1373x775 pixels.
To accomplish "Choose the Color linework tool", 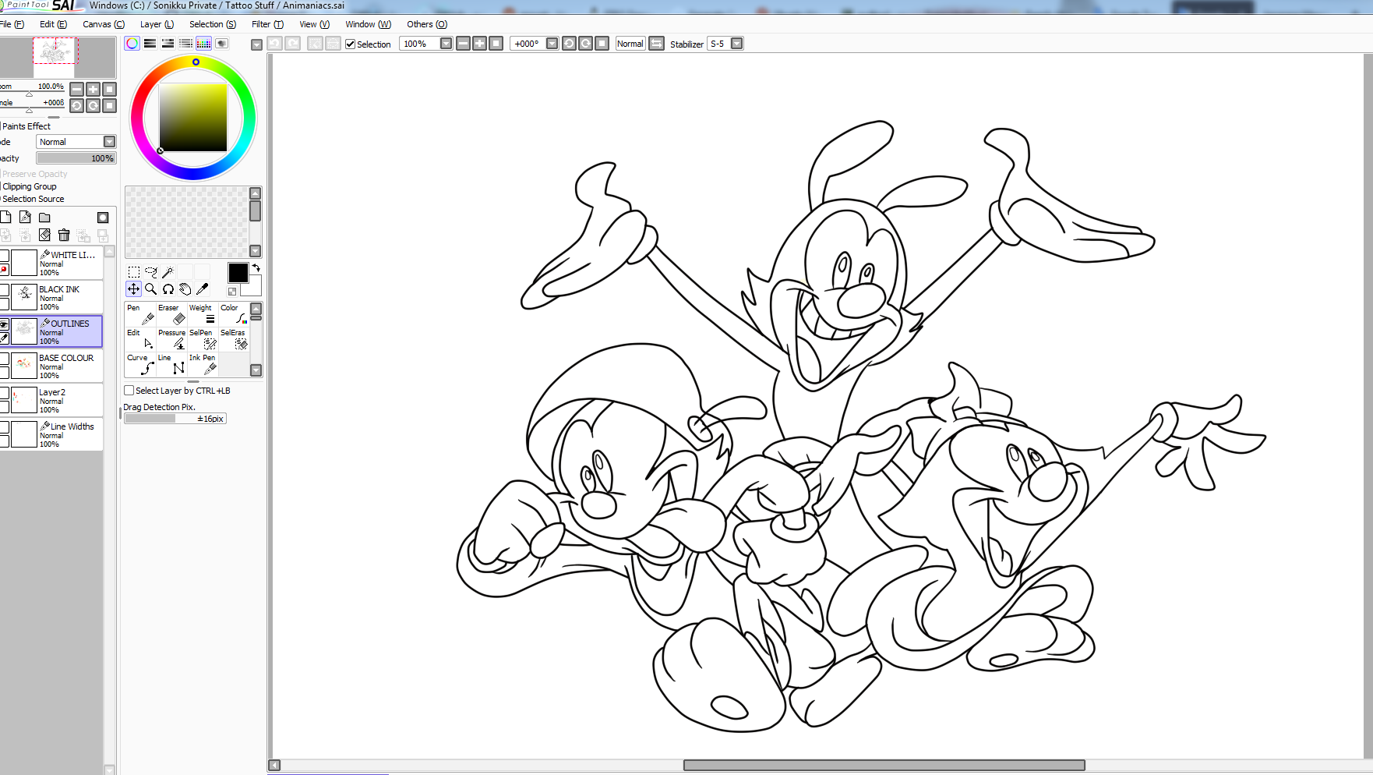I will point(234,314).
